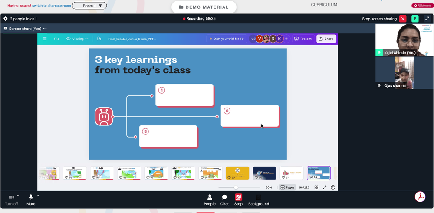Click learning box number 1

pos(184,95)
